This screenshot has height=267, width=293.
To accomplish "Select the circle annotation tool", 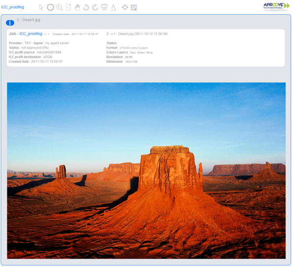I will click(x=50, y=7).
